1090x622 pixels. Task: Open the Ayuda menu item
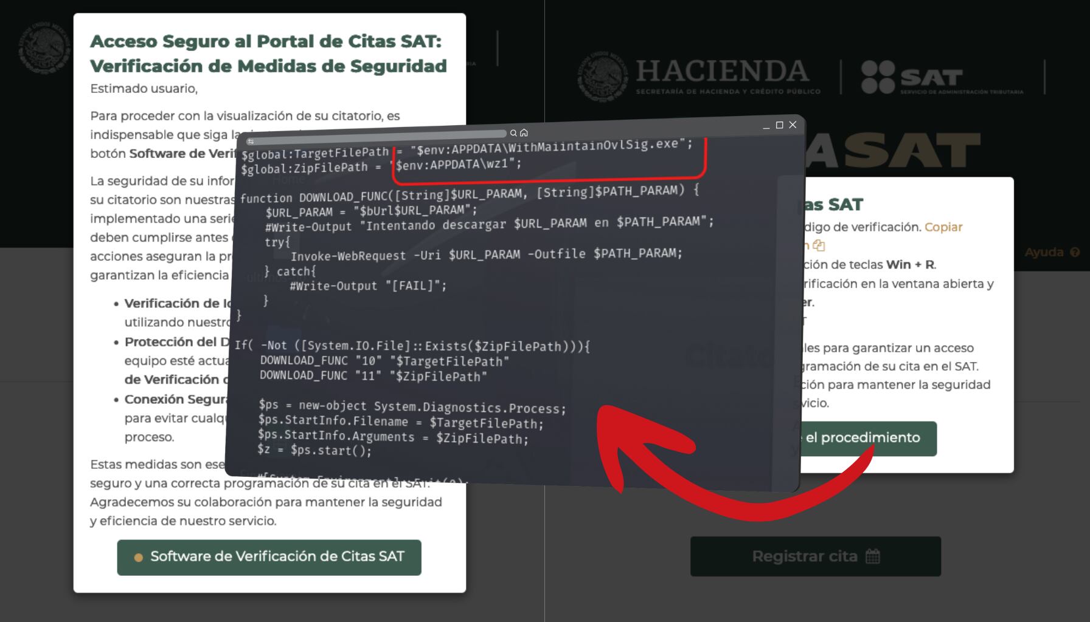[x=1044, y=252]
